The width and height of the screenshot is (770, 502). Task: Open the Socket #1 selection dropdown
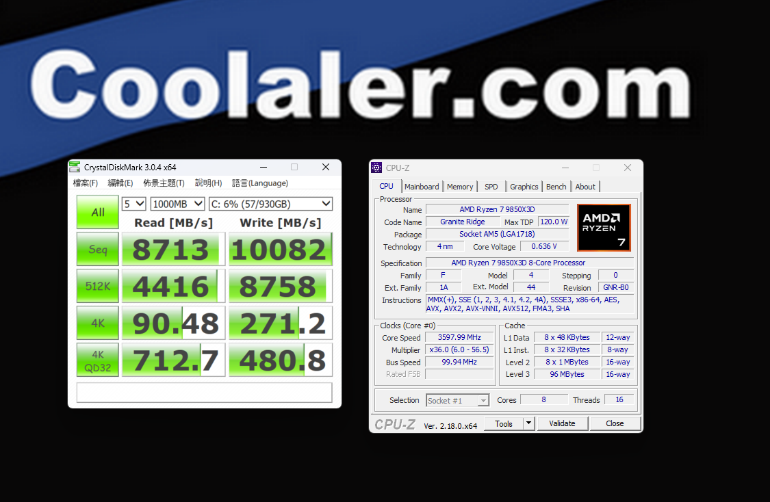pos(457,401)
